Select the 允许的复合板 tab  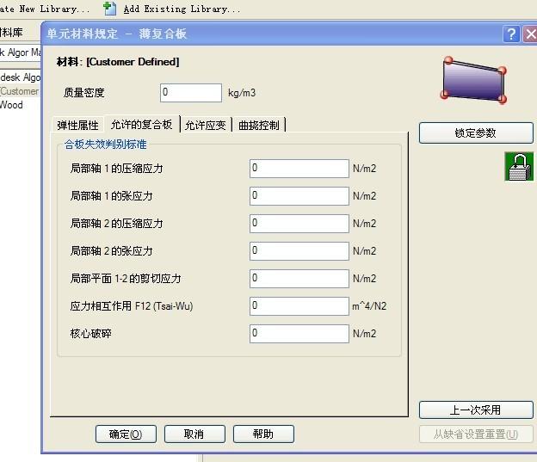[141, 124]
